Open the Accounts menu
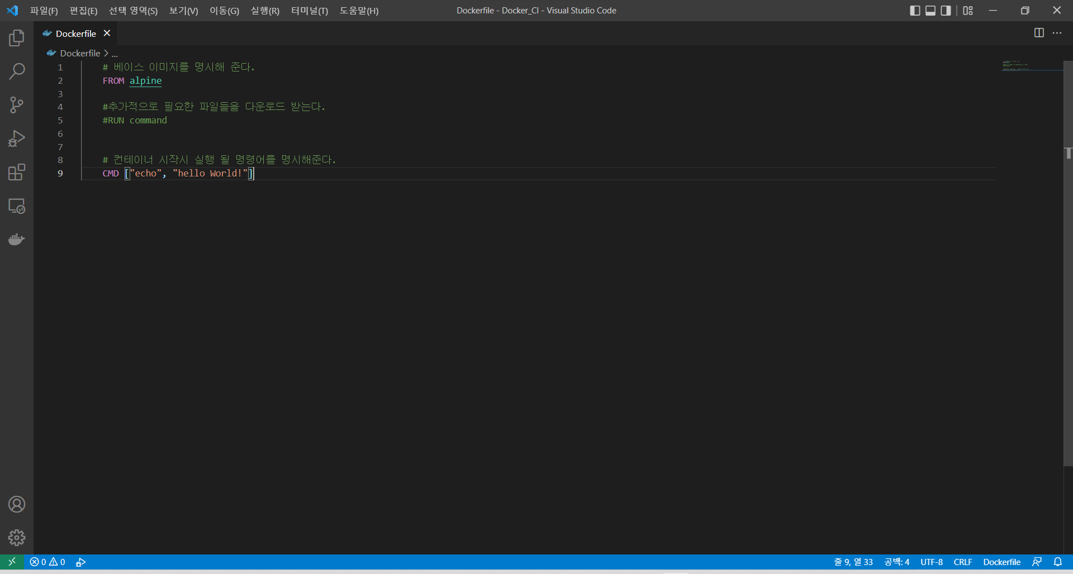The height and width of the screenshot is (574, 1073). pyautogui.click(x=17, y=504)
